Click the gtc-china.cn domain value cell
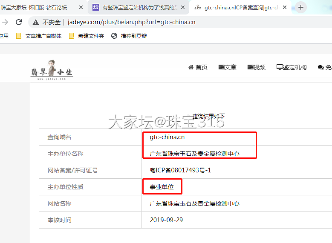Screen dimensions: 332x243 (x=167, y=137)
